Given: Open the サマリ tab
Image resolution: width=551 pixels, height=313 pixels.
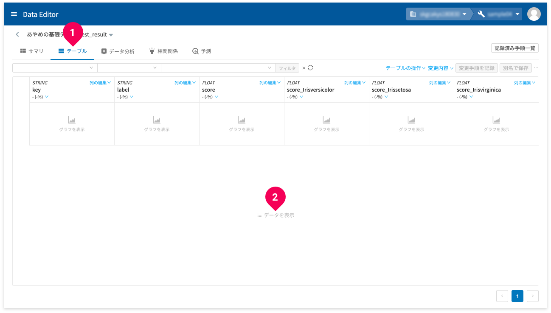Looking at the screenshot, I should click(32, 51).
